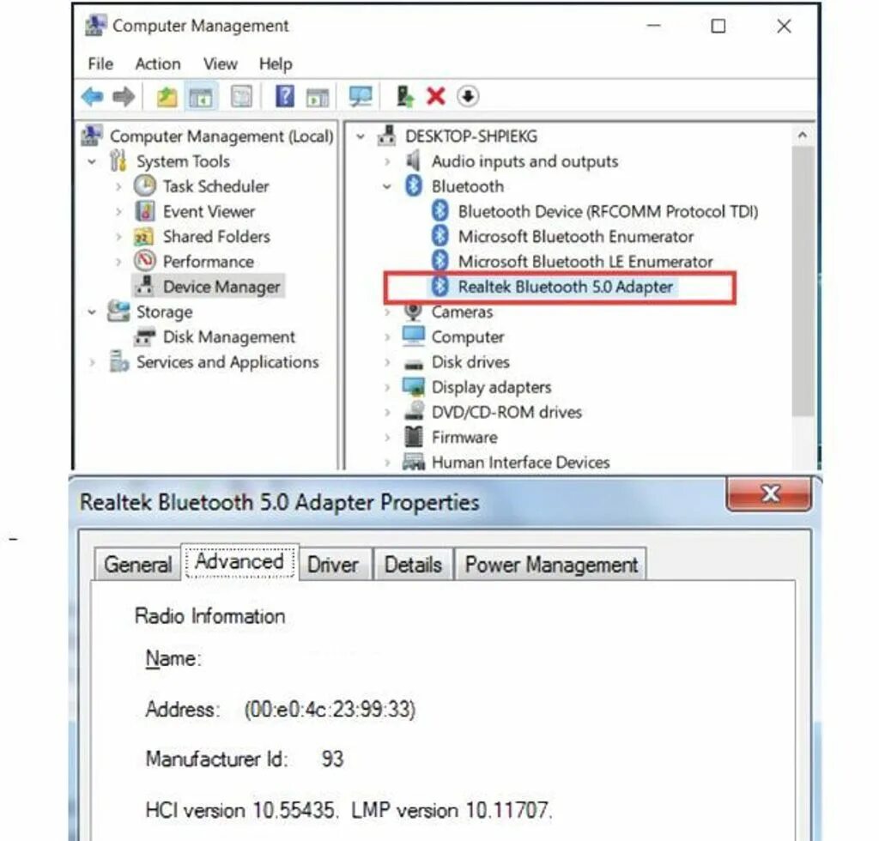Toggle Show/Hide Console Tree toolbar icon
The height and width of the screenshot is (841, 879).
[201, 96]
